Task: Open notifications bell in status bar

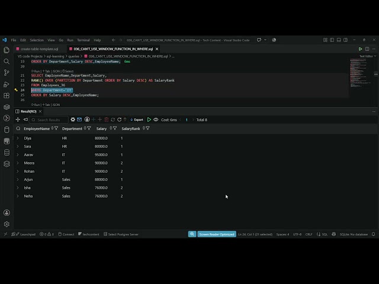Action: point(374,234)
